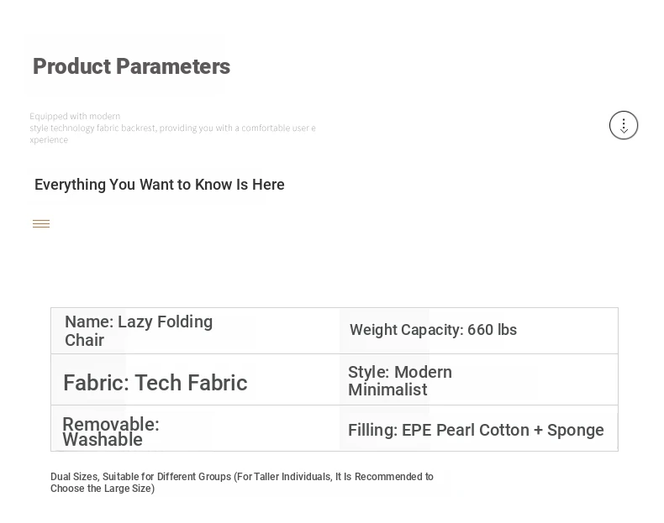
Task: Click the 'Weight Capacity: 660 lbs' cell
Action: click(478, 331)
